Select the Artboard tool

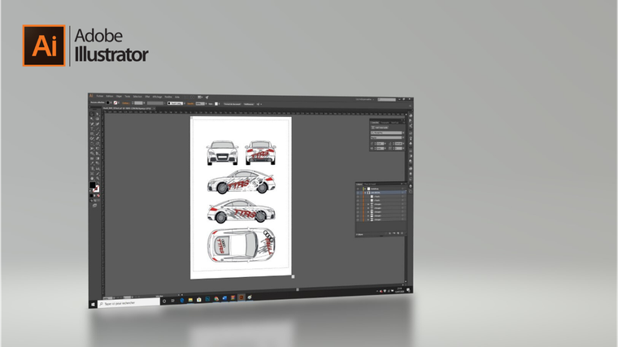pyautogui.click(x=92, y=173)
